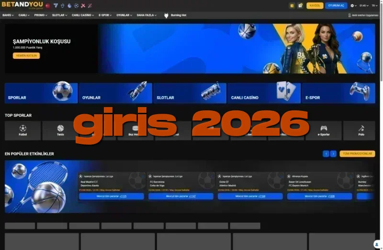Click the Burning Hot devil icon

point(166,15)
